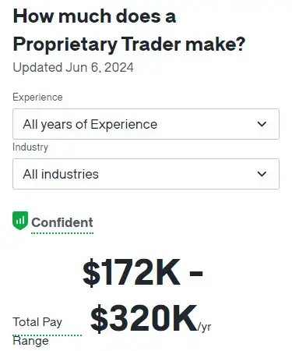
Task: Click the '$320K' high salary figure
Action: (143, 319)
